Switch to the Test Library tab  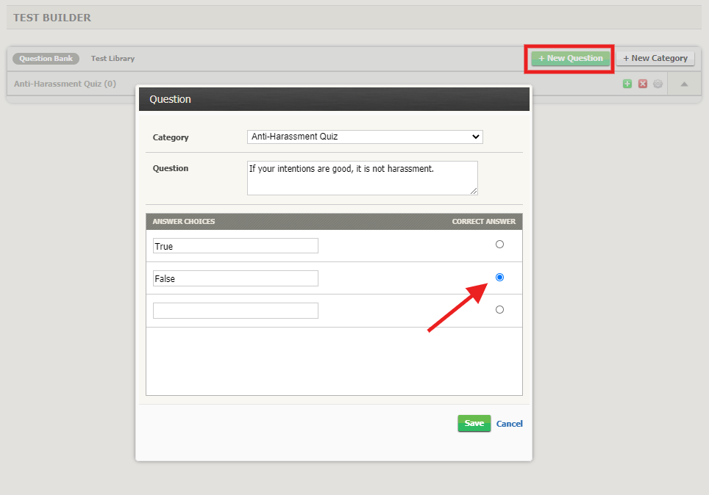[112, 58]
